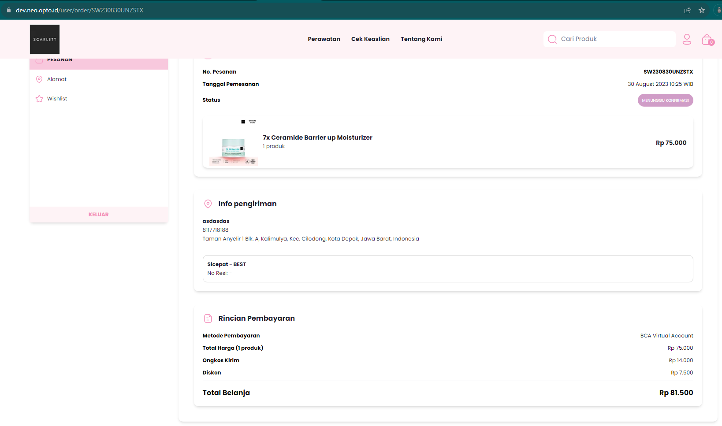Click the Total Harga (1 produk) label
Image resolution: width=722 pixels, height=426 pixels.
click(x=233, y=348)
